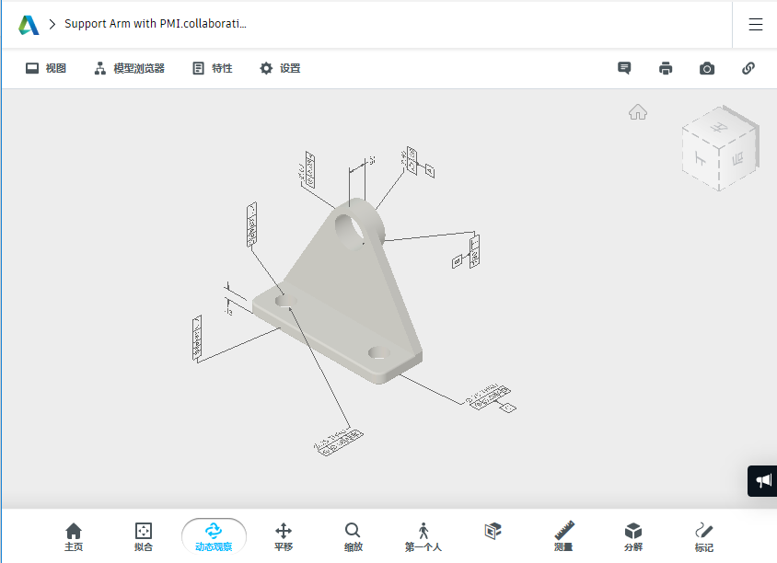Activate the Zoom (缩放) tool
Viewport: 777px width, 563px height.
(x=354, y=536)
